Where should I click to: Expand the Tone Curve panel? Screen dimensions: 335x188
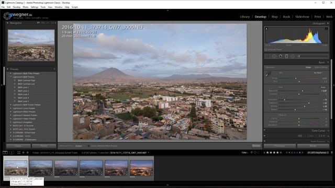(328, 131)
